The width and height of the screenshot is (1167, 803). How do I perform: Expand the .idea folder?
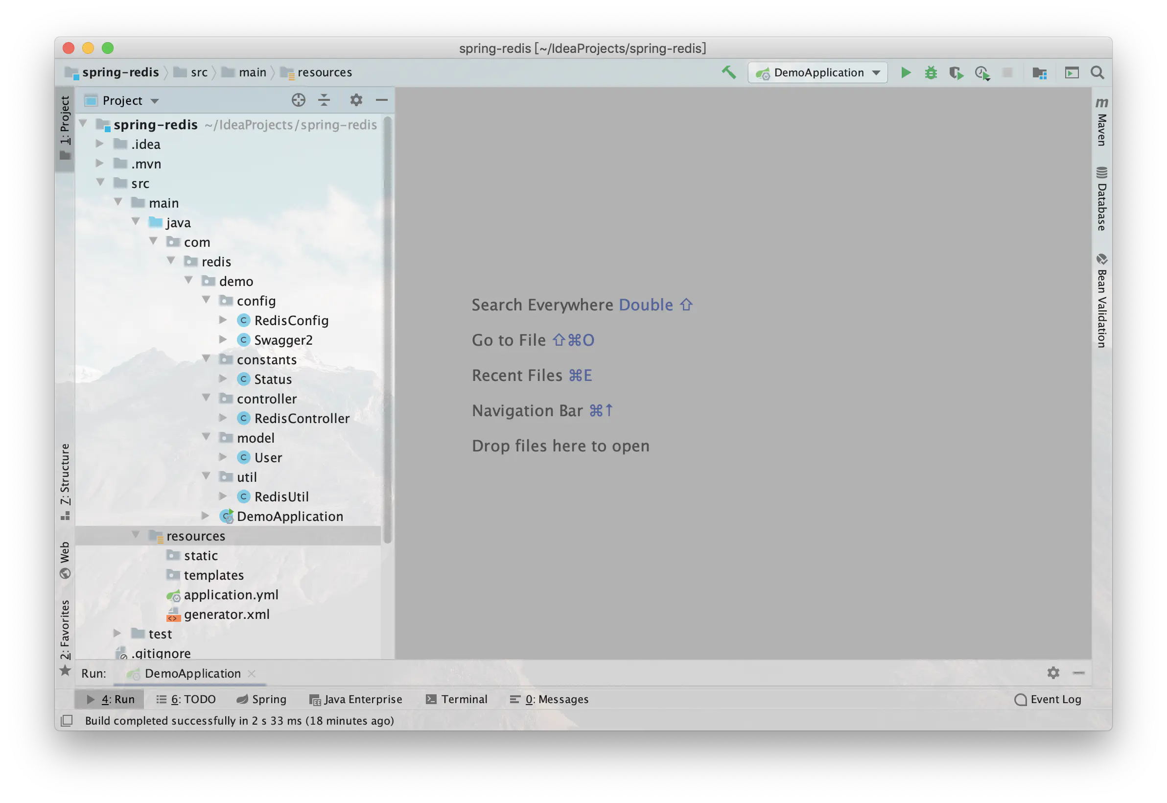[x=100, y=144]
